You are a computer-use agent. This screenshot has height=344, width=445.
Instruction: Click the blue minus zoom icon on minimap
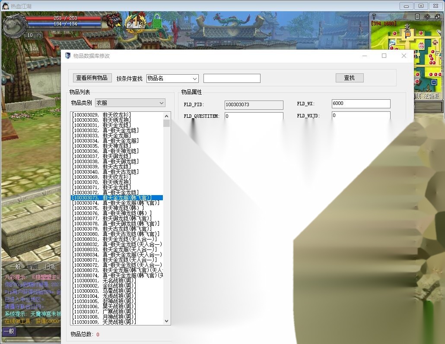point(434,82)
